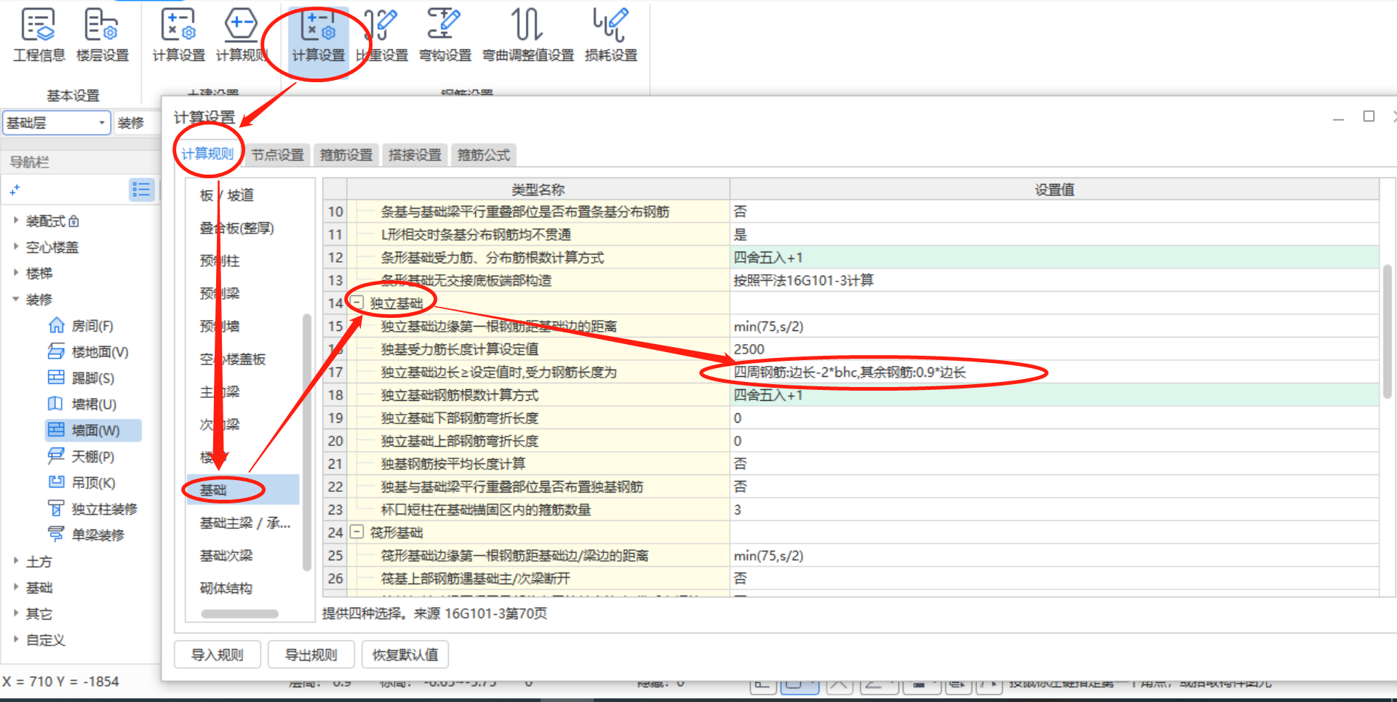Select 砌体结构 in category list
The width and height of the screenshot is (1397, 702).
(226, 588)
